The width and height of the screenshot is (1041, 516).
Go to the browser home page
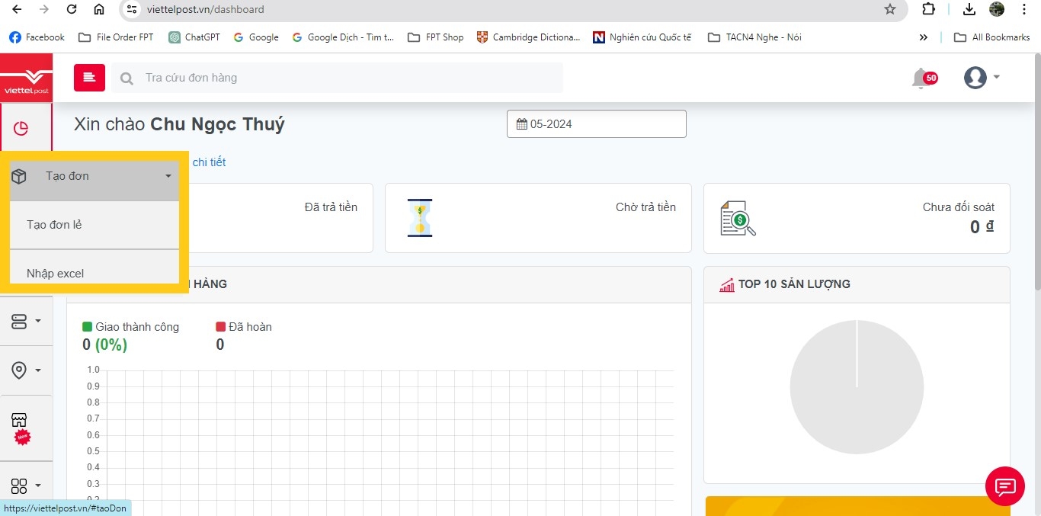pos(99,9)
